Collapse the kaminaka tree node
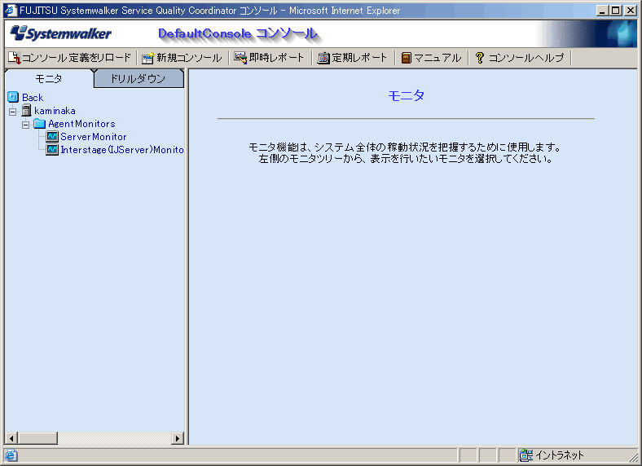 (x=13, y=112)
